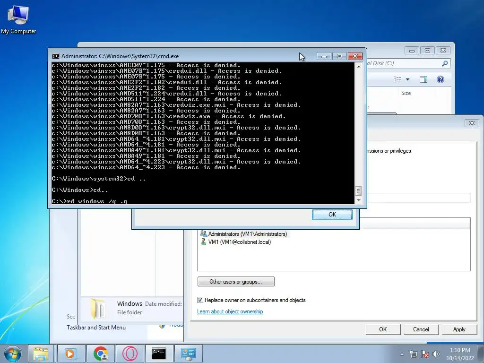The width and height of the screenshot is (484, 363).
Task: Minimize the Explorer window behind
Action: pos(412,50)
